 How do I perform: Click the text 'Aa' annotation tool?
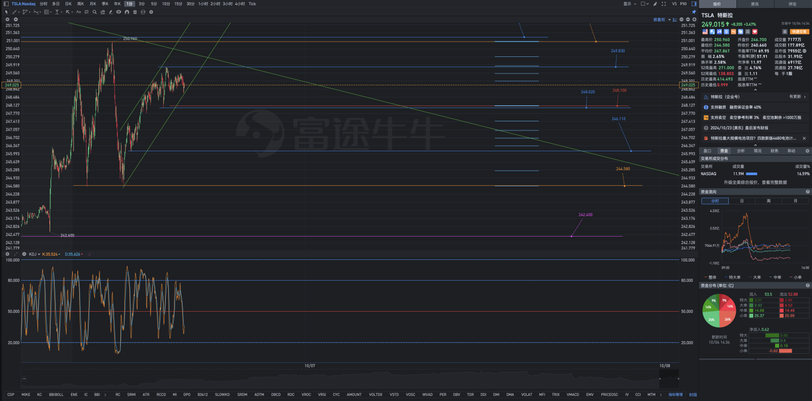(78, 12)
